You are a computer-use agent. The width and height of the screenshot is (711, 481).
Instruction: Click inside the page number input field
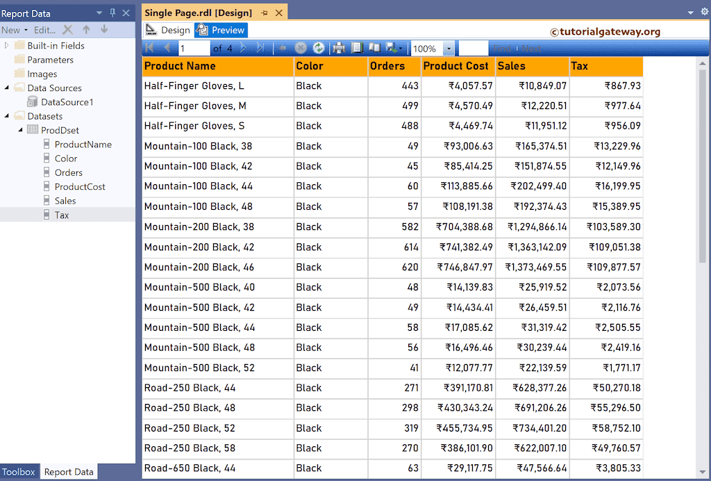coord(194,48)
